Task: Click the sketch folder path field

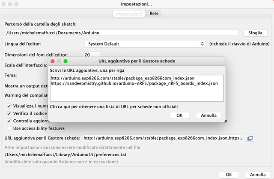Action: (x=121, y=33)
